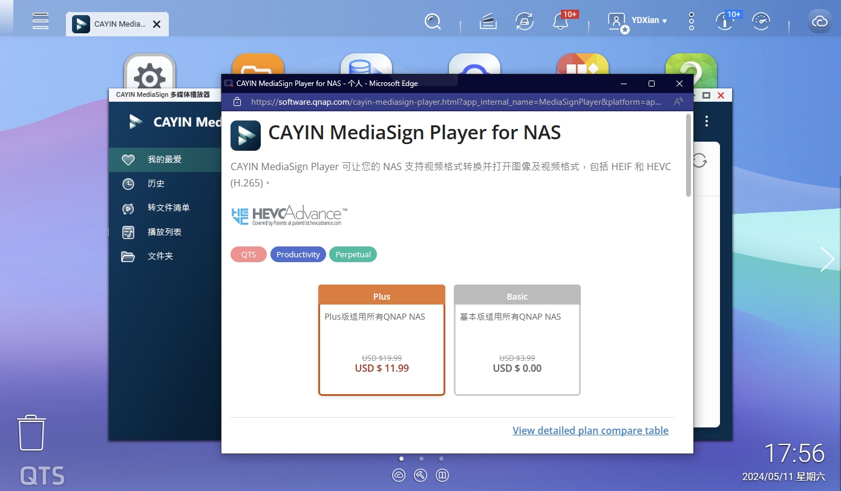Open the dashboard gauge icon
The height and width of the screenshot is (491, 841).
(x=761, y=22)
